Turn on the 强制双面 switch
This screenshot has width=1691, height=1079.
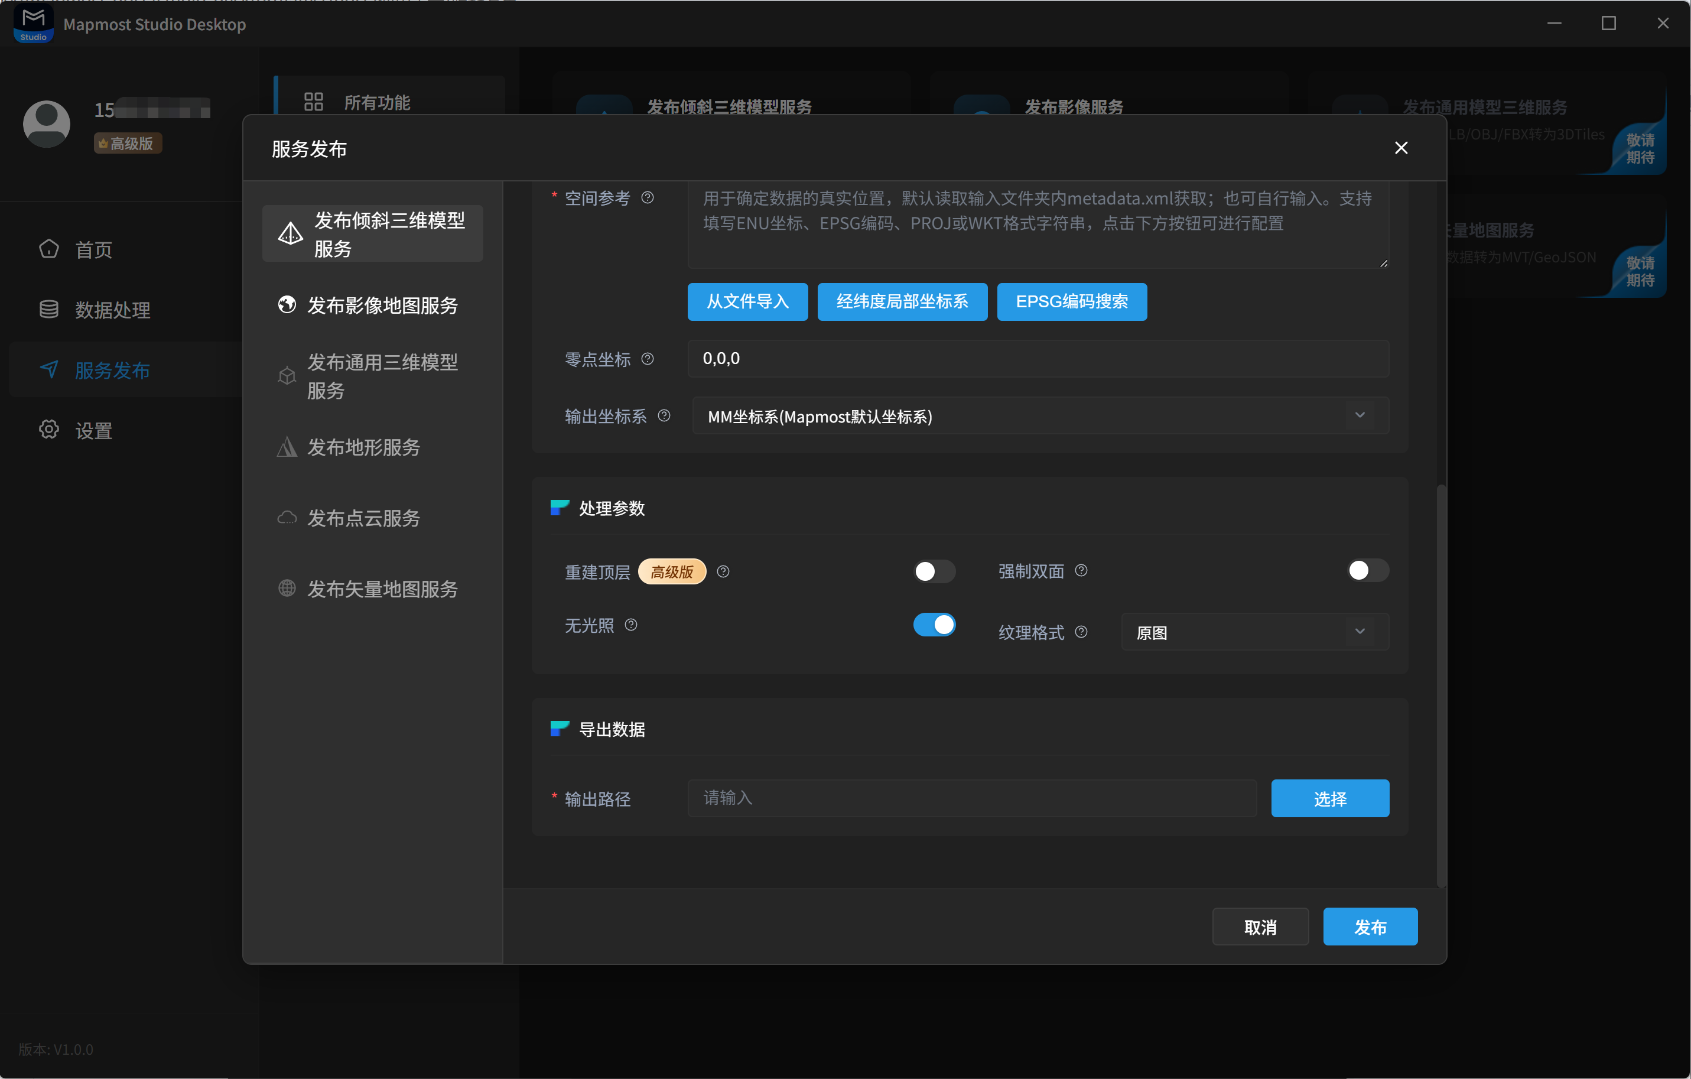click(x=1367, y=570)
